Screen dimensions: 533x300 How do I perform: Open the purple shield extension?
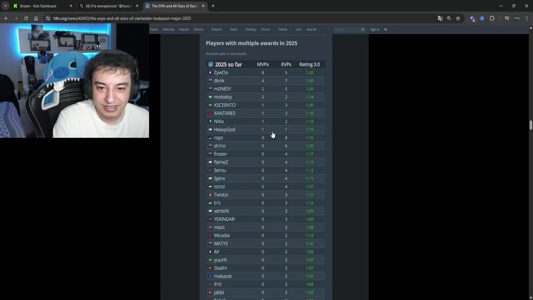(472, 18)
